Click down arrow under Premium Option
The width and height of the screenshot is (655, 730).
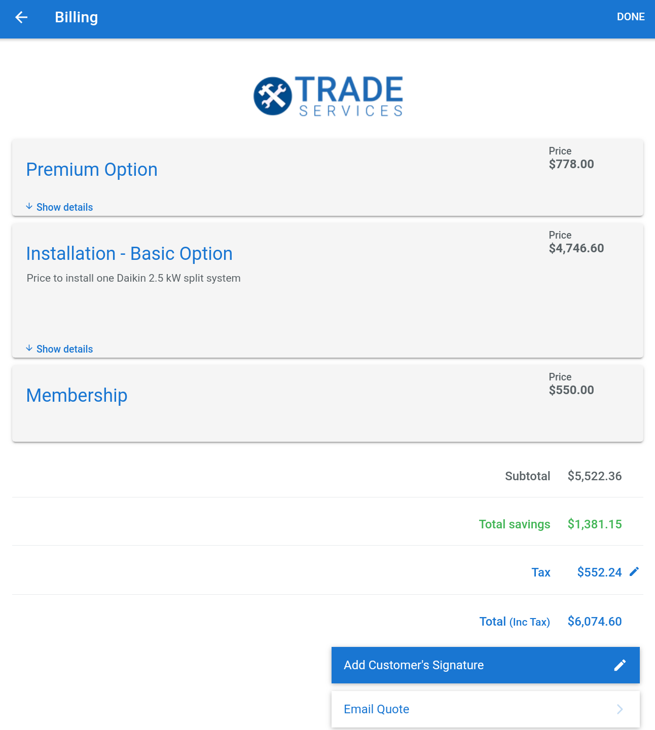pyautogui.click(x=29, y=207)
